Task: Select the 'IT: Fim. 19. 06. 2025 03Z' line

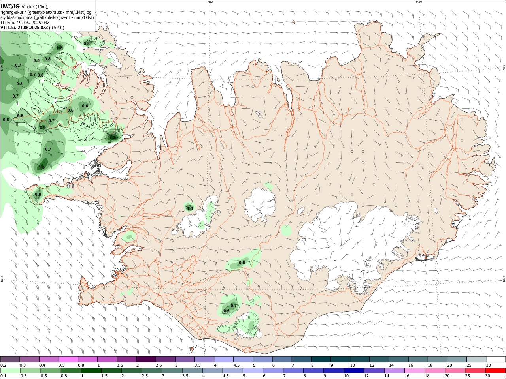Action: click(x=25, y=23)
